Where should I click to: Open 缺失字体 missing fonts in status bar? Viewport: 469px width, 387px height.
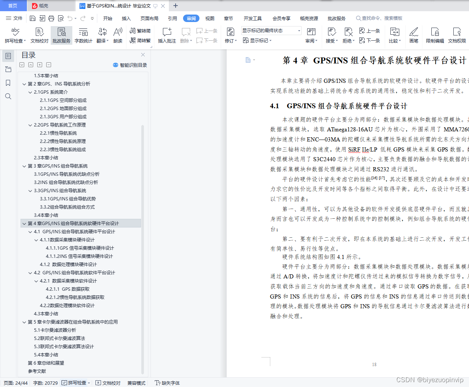[x=167, y=383]
